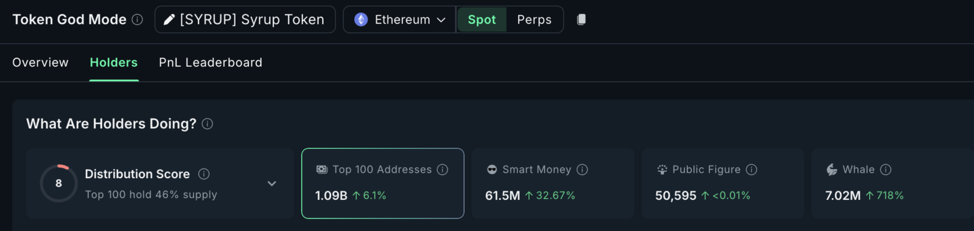Click info icon next to Top 100 Addresses
Screen dimensions: 974x231
coord(443,170)
